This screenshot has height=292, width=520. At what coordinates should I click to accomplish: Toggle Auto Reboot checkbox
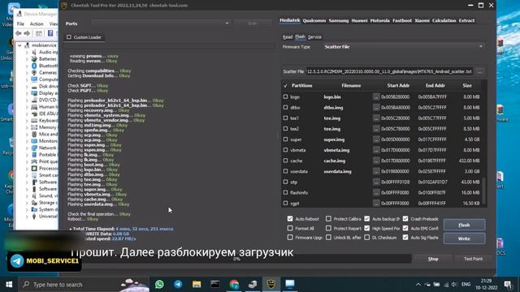click(290, 219)
